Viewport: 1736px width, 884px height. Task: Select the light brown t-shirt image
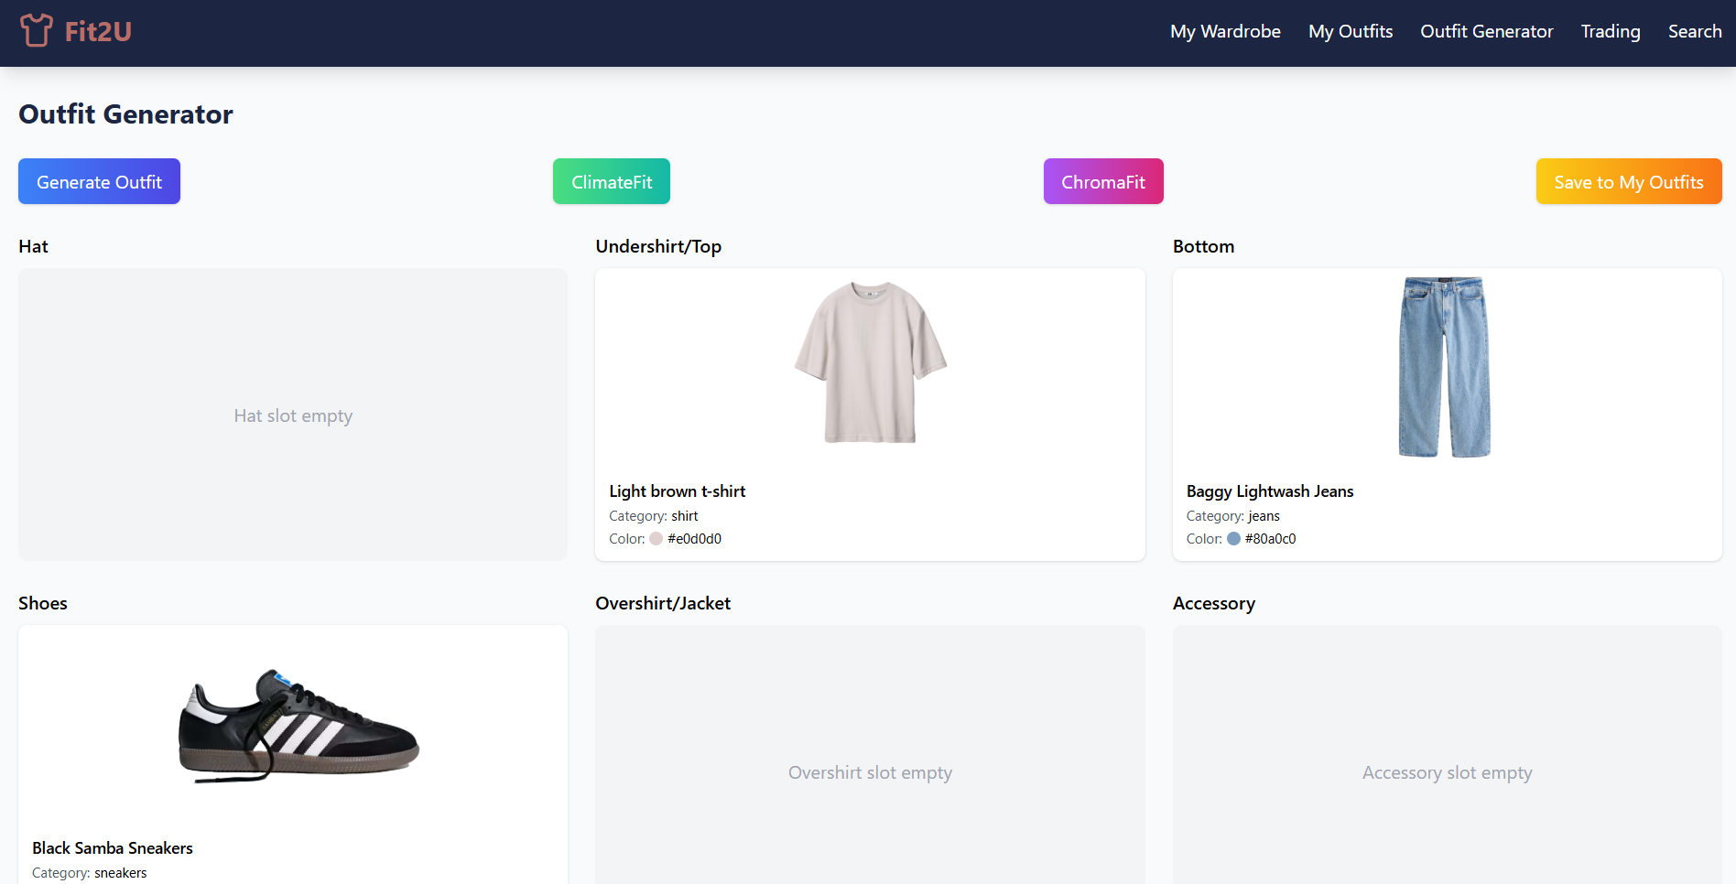870,362
